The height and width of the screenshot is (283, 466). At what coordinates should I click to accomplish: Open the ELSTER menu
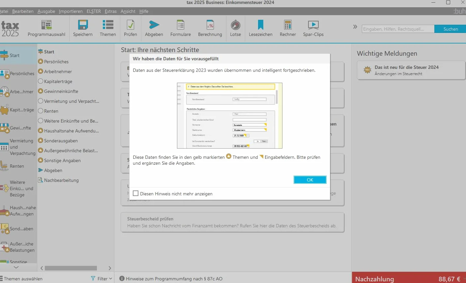(x=94, y=11)
